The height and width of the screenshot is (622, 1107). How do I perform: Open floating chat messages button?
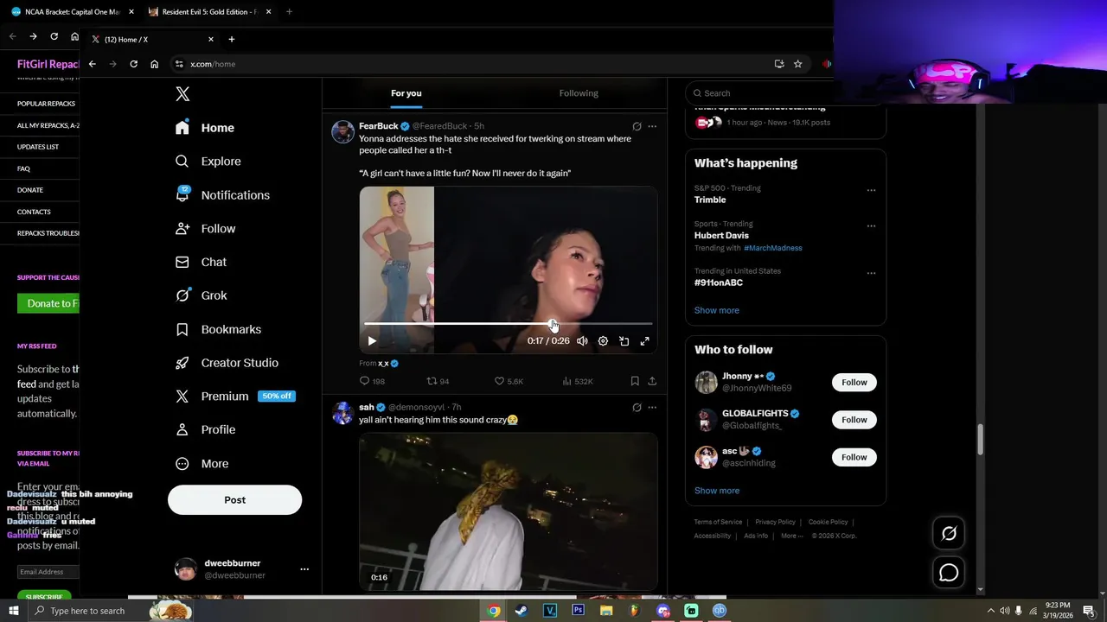(x=949, y=573)
